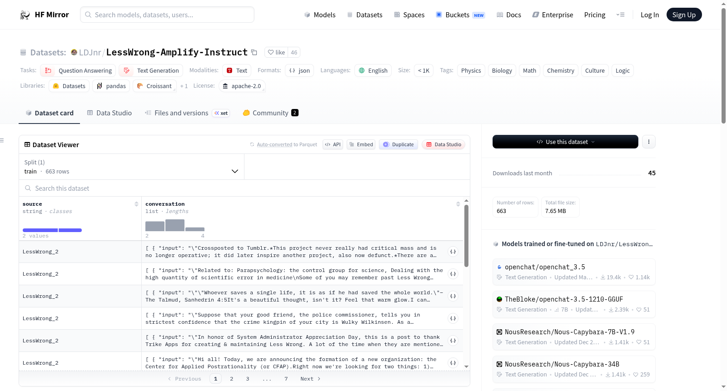The width and height of the screenshot is (727, 391).
Task: Expand conversation cell for the Parapsychology row
Action: (x=453, y=274)
